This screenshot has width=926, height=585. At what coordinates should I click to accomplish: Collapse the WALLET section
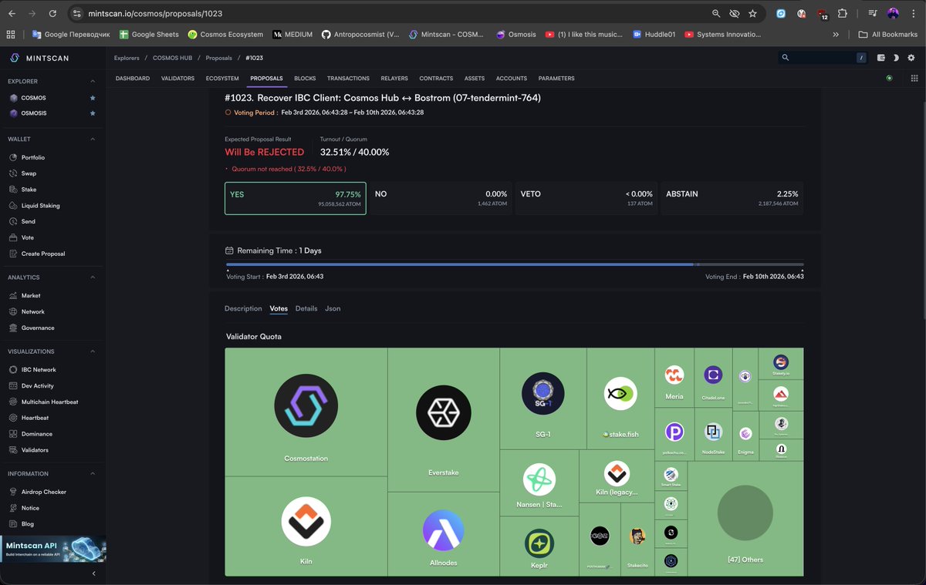click(x=93, y=139)
